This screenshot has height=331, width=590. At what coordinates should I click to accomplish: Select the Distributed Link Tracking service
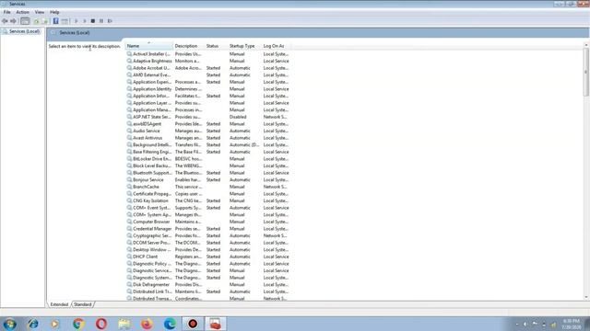coord(207,291)
